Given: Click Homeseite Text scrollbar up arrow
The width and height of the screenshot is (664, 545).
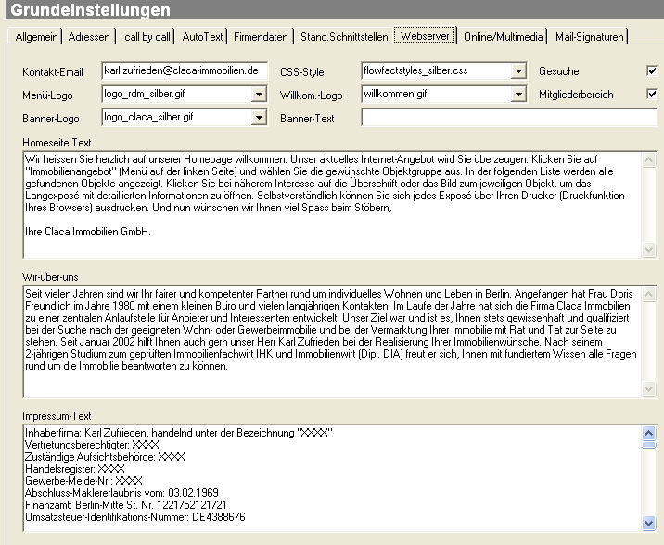Looking at the screenshot, I should 649,160.
